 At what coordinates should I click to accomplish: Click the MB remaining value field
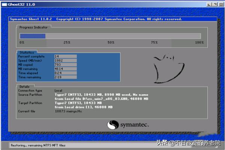[x=66, y=69]
